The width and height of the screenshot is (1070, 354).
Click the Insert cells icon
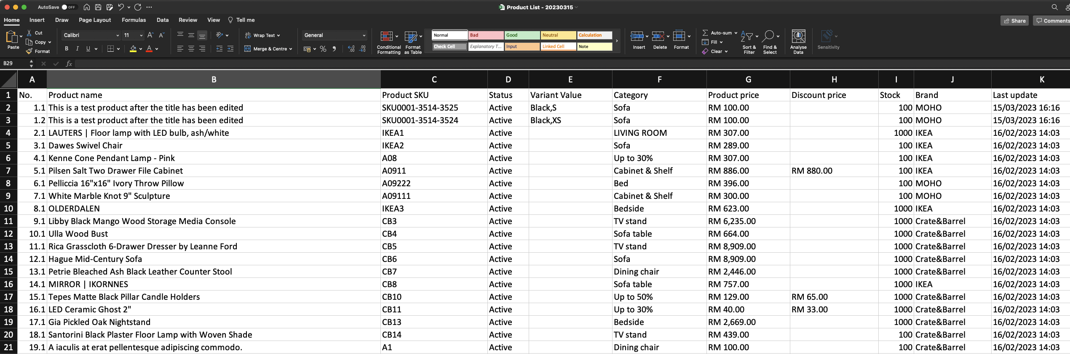click(x=637, y=37)
